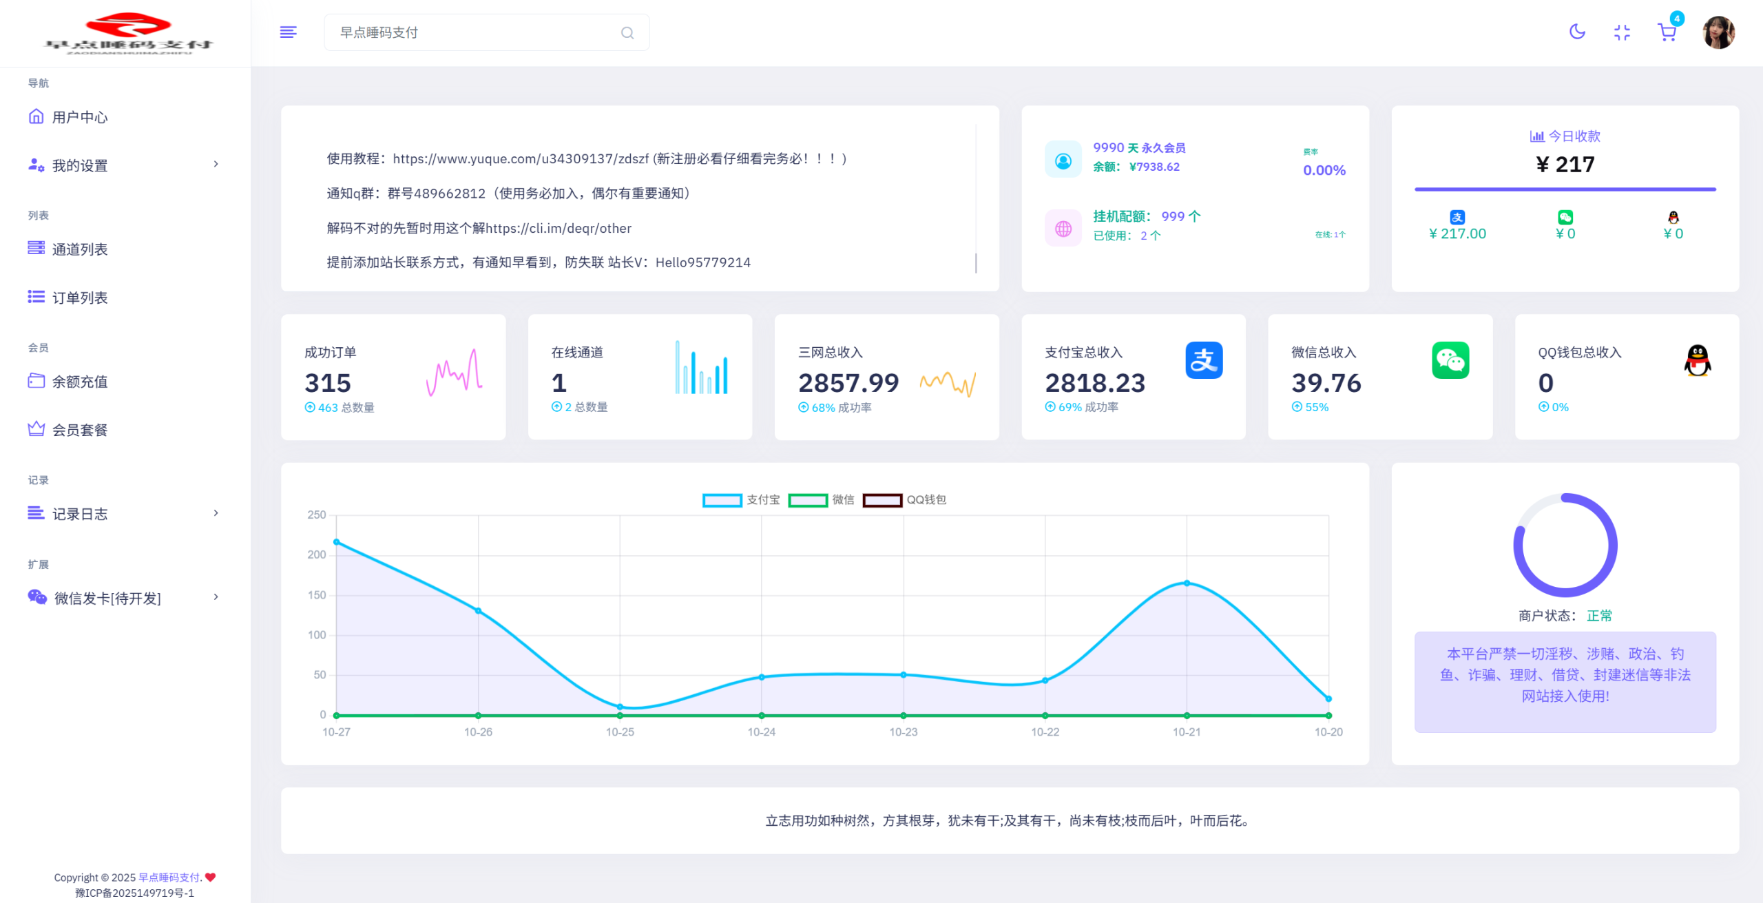Click the user avatar photo
The image size is (1763, 903).
click(x=1718, y=32)
